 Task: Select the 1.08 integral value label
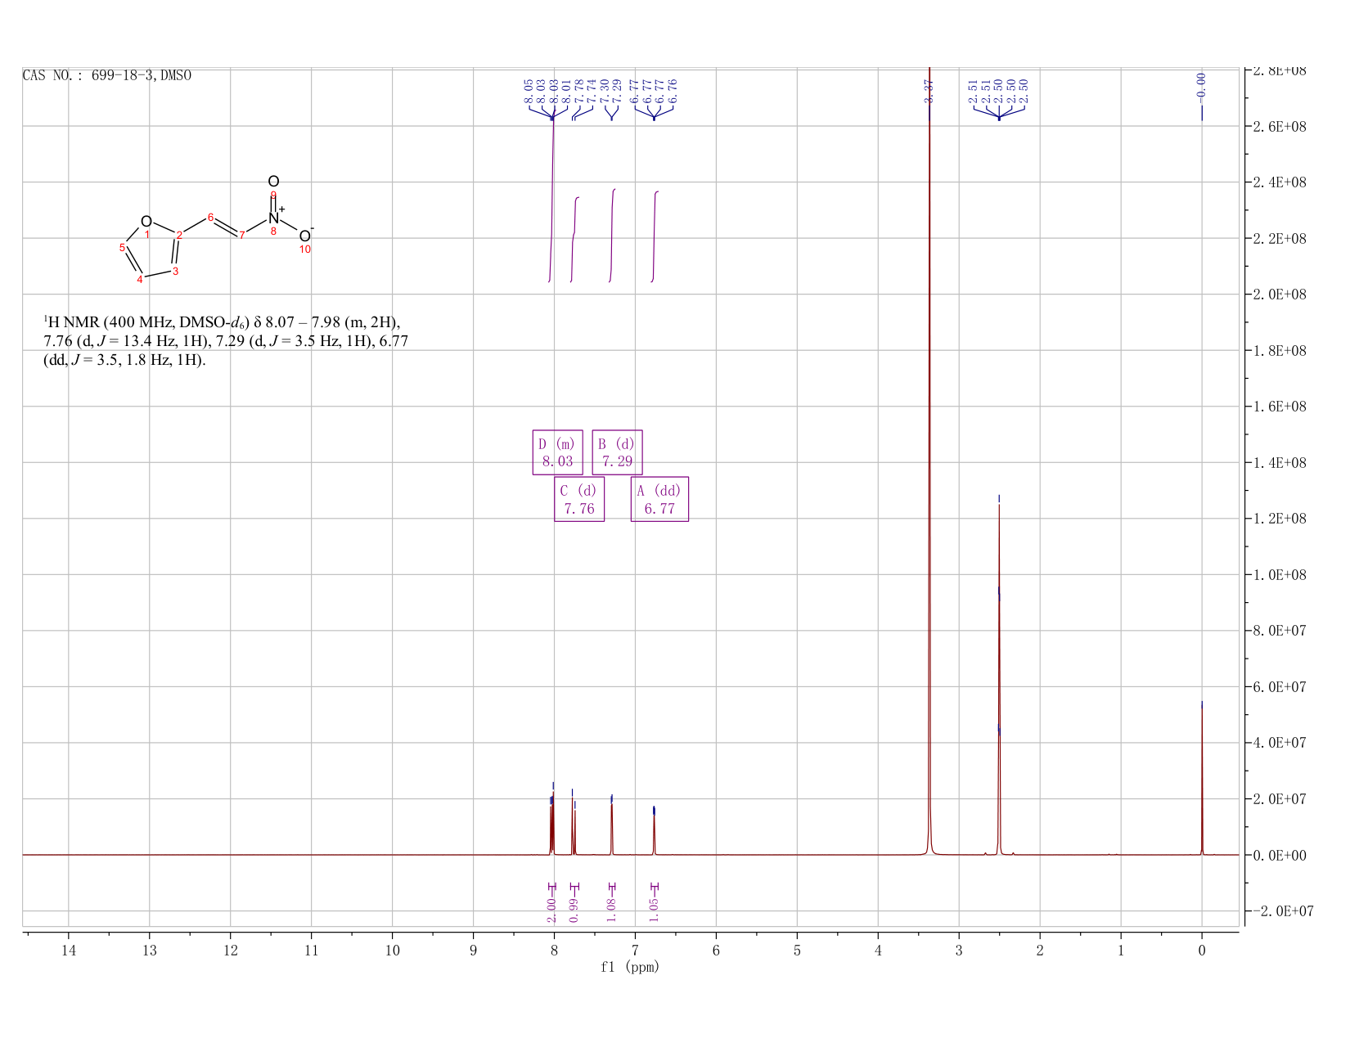(x=611, y=910)
